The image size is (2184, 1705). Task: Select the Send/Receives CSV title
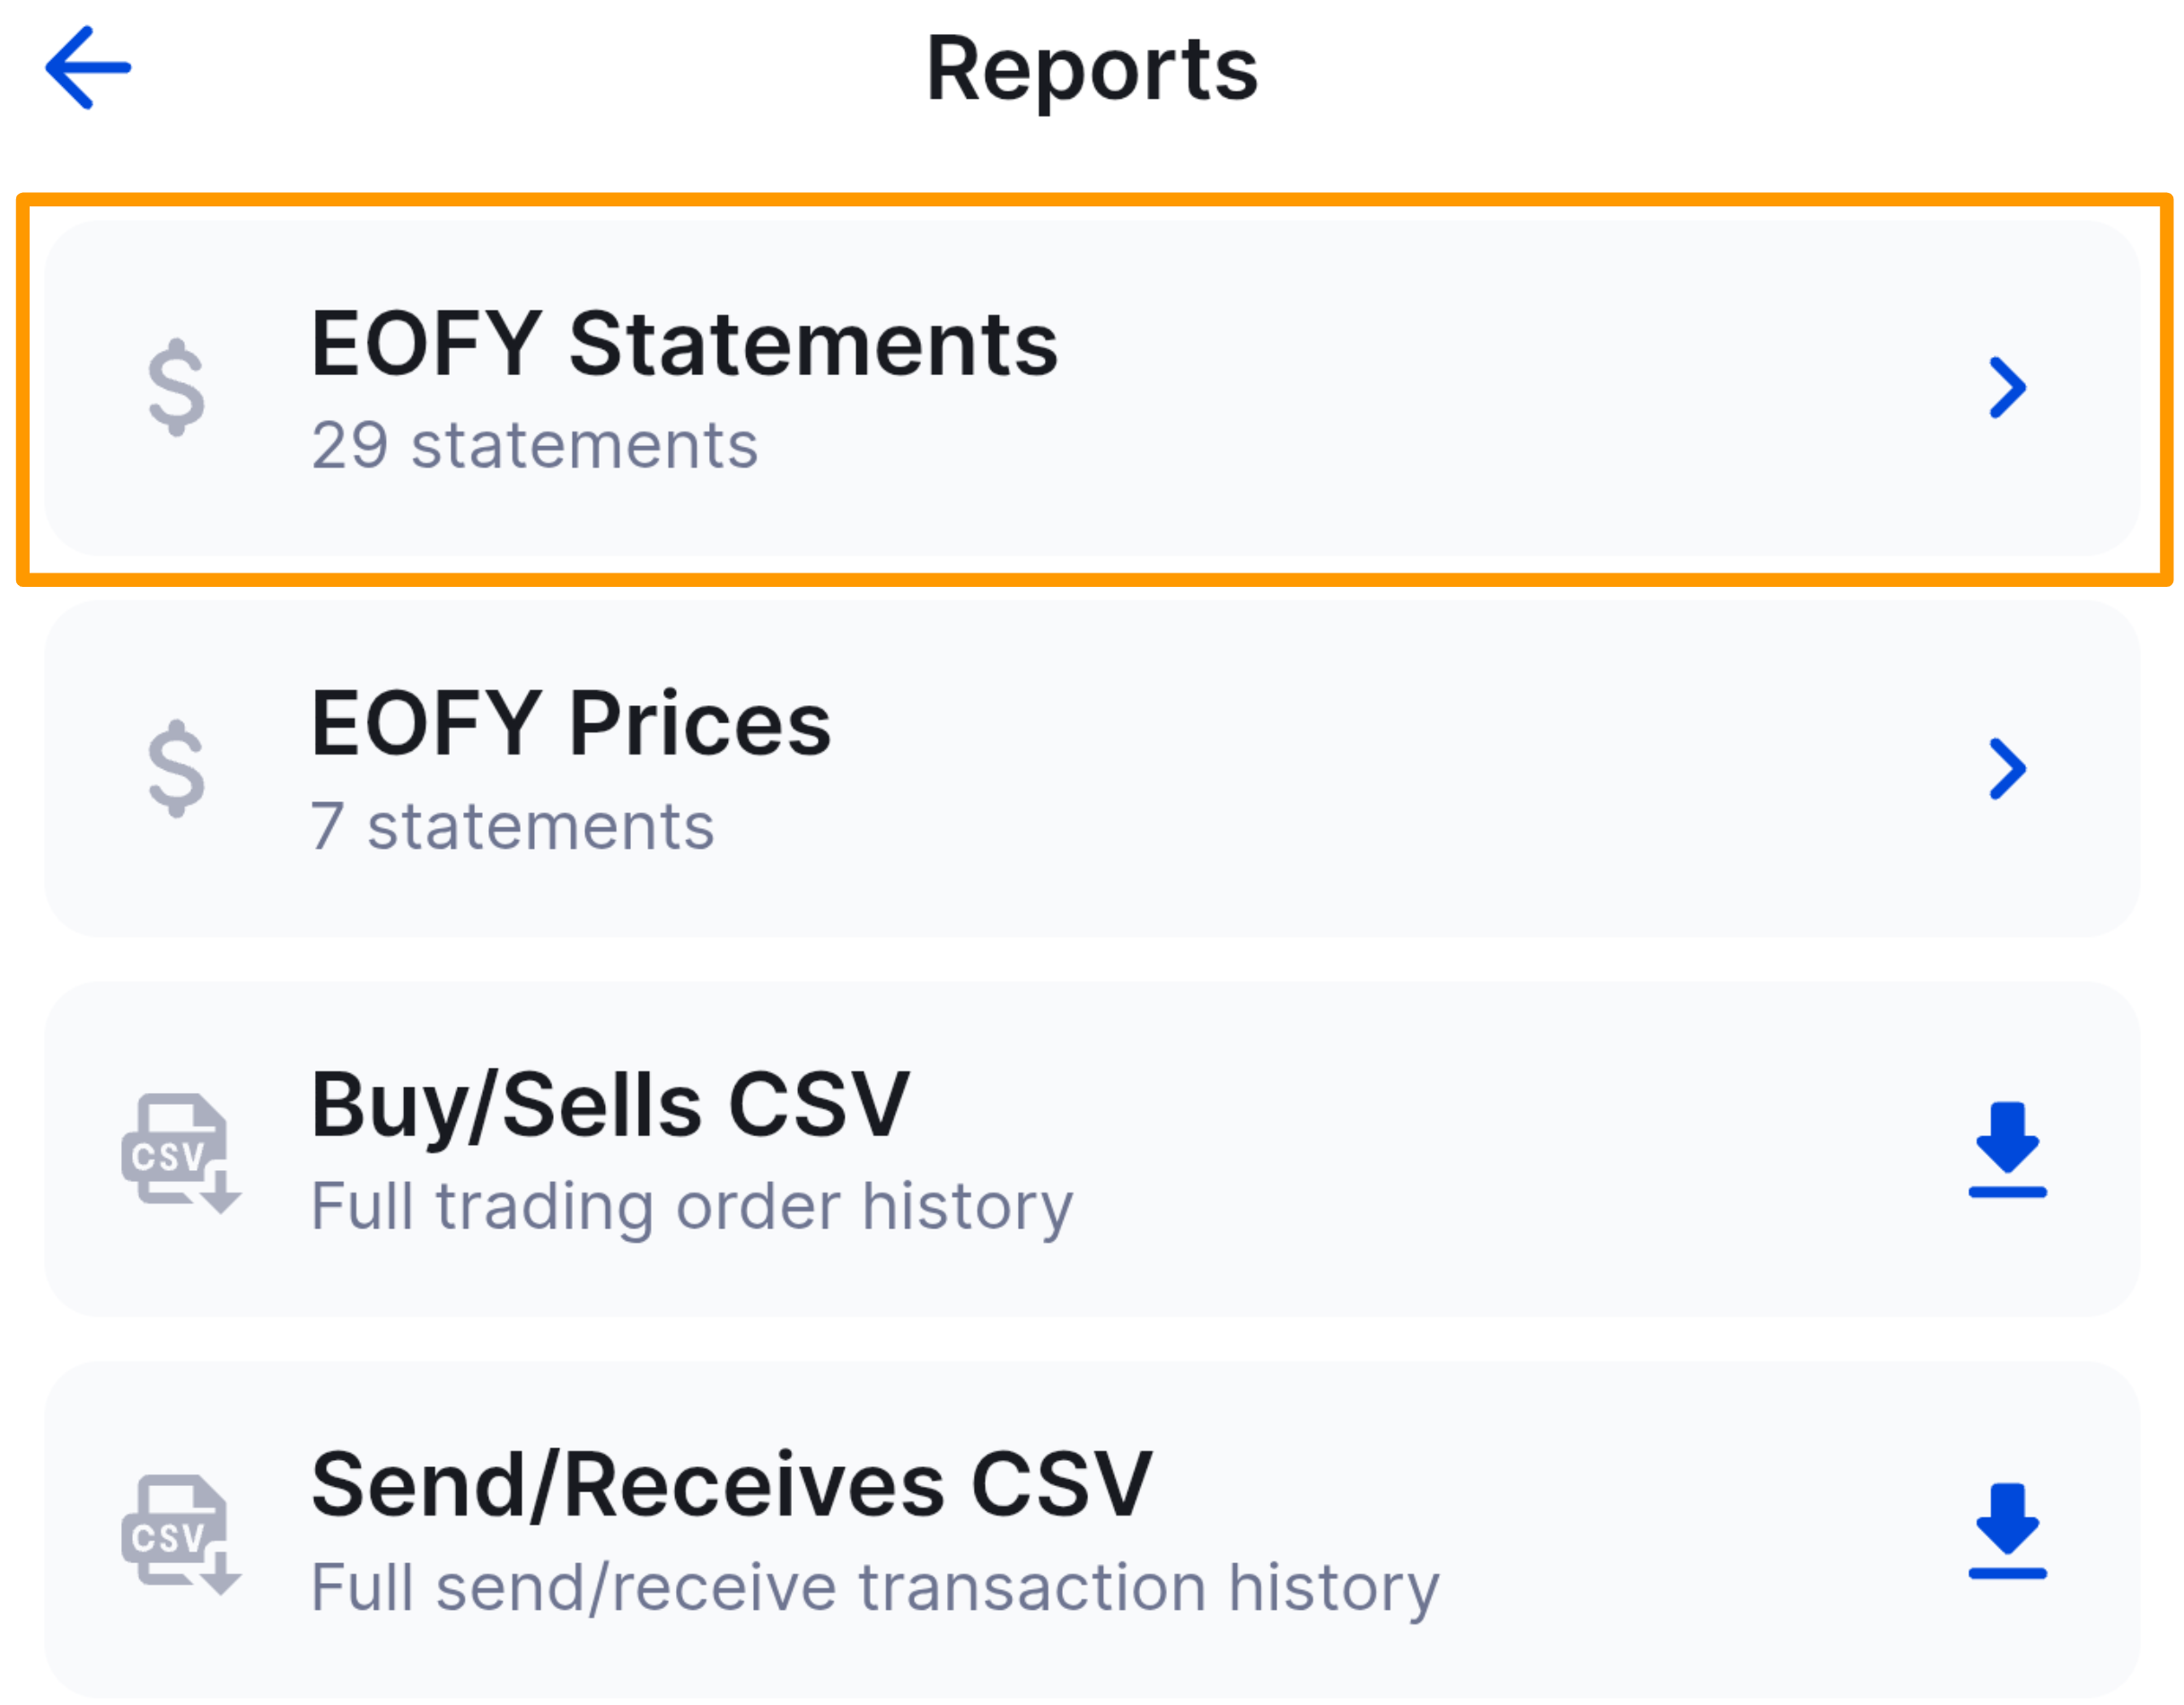click(731, 1485)
